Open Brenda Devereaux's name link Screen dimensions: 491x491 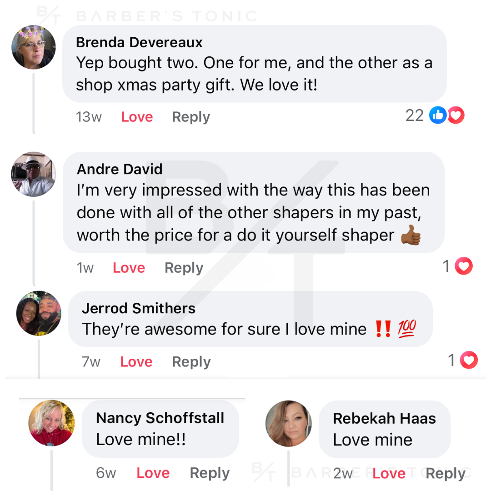tap(139, 42)
